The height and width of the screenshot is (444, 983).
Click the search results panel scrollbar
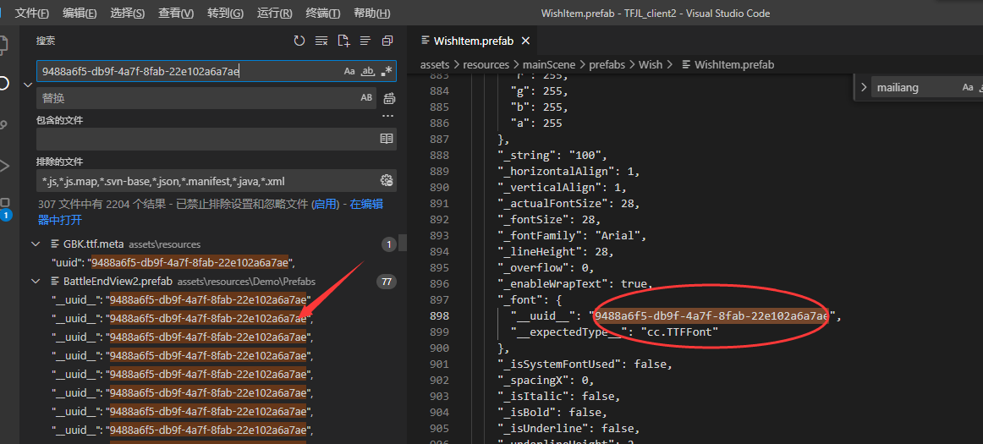(x=404, y=243)
